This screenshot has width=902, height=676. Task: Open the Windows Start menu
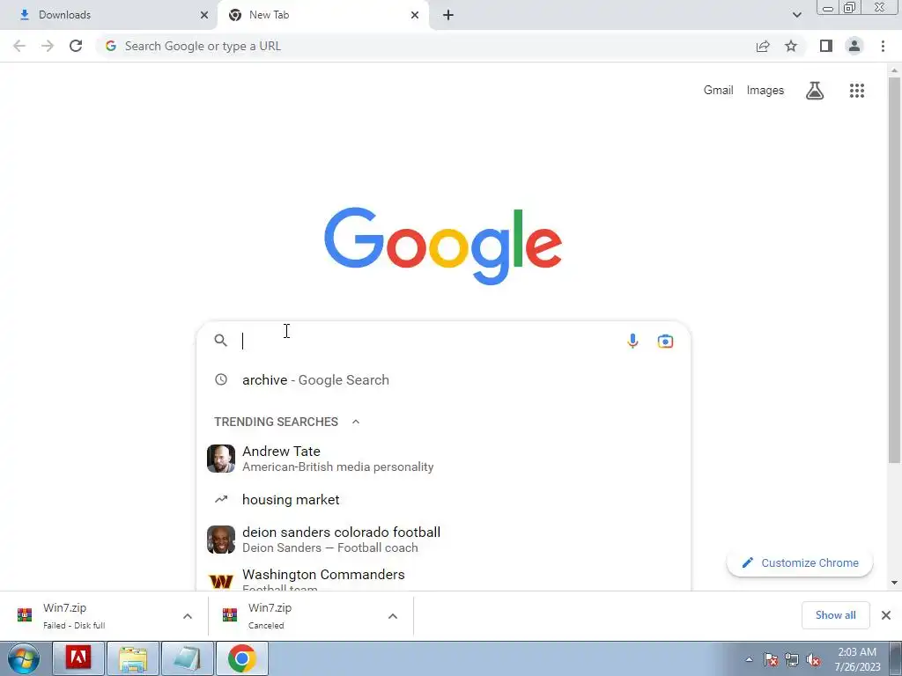click(x=24, y=658)
